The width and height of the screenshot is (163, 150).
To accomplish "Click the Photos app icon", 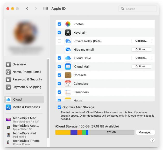I will (x=68, y=24).
